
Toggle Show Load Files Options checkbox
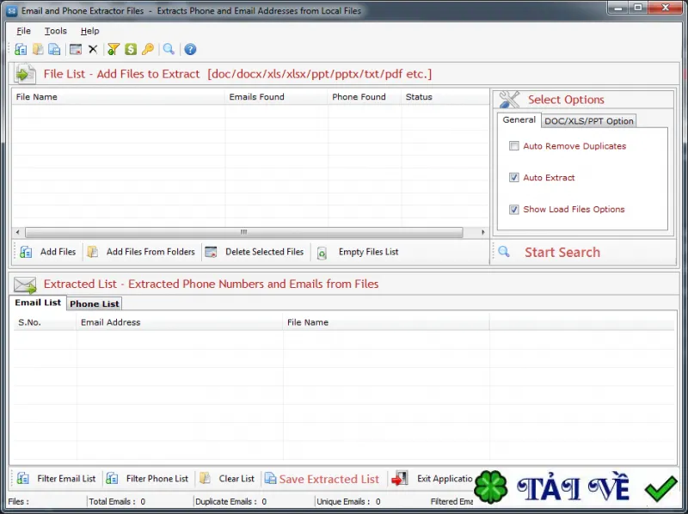pos(513,209)
